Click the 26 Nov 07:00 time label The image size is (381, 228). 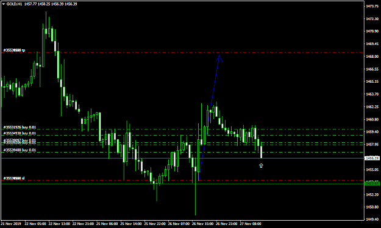pos(179,224)
